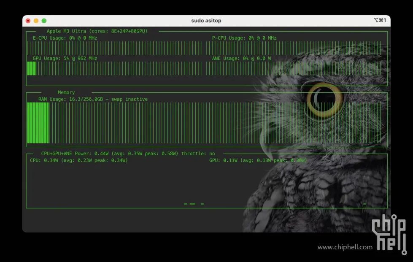Click the P-CPU usage bar gauge
The width and height of the screenshot is (413, 262).
click(x=294, y=48)
